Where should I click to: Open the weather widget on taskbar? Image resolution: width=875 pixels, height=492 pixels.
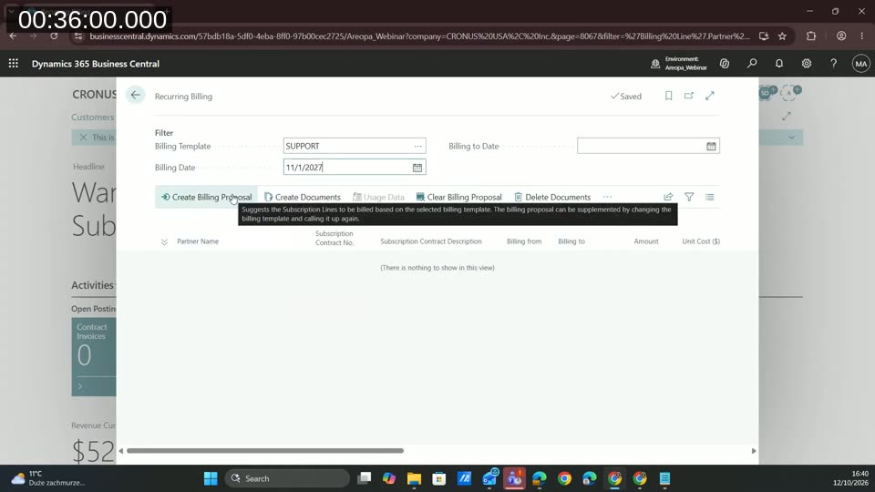[48, 478]
